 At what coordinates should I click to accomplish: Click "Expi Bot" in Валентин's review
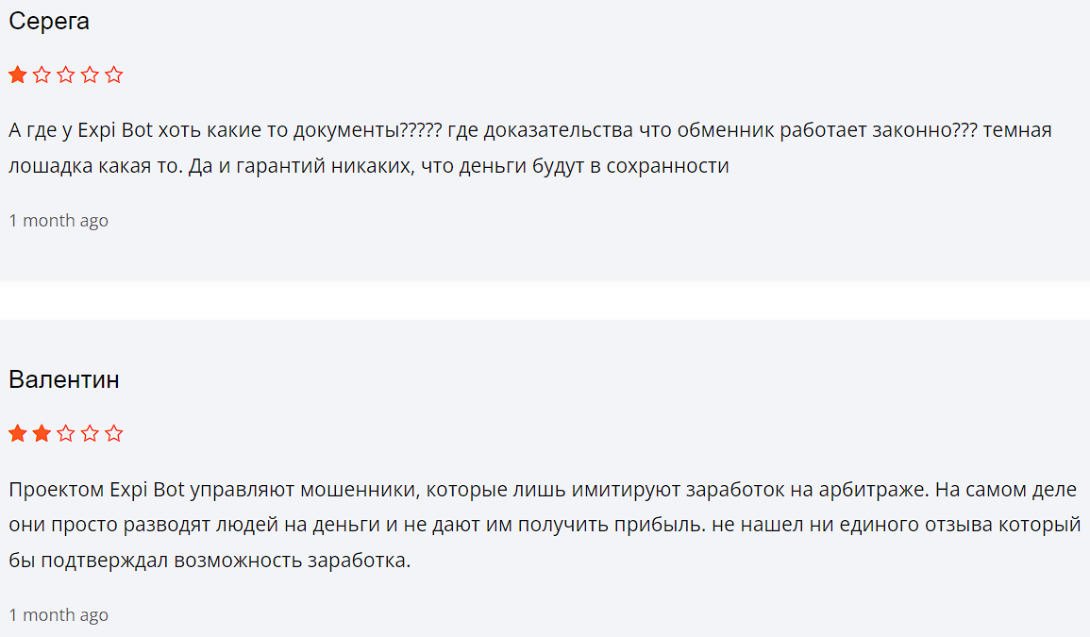147,491
